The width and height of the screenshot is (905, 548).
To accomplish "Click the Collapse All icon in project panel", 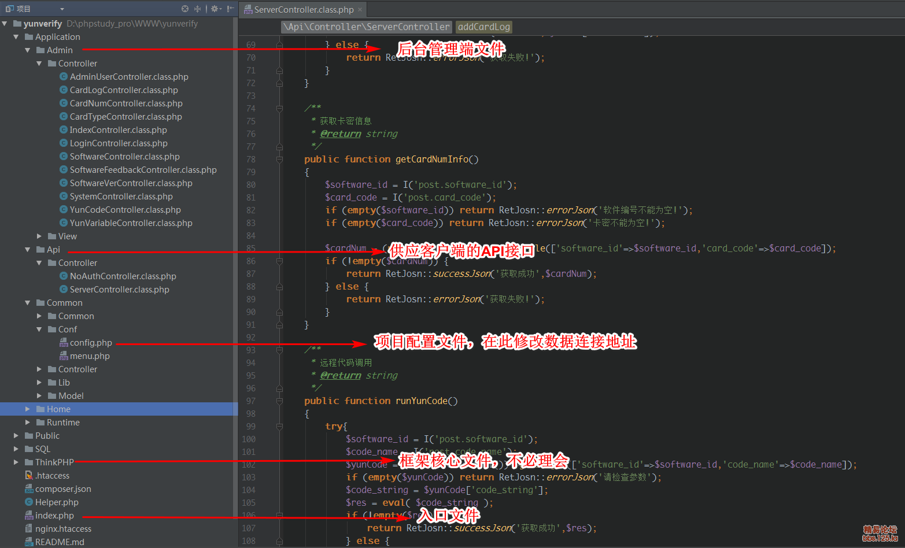I will [x=198, y=9].
